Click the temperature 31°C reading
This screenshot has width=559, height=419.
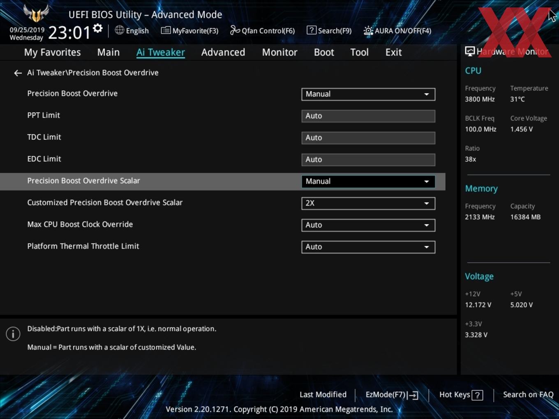[517, 99]
